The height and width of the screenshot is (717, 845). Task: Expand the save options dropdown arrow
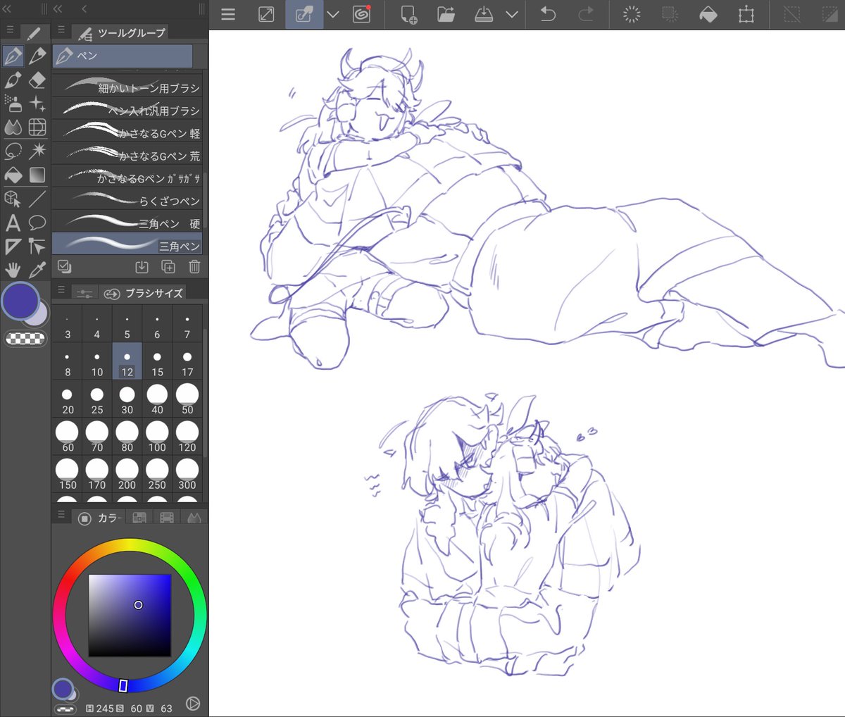point(512,14)
